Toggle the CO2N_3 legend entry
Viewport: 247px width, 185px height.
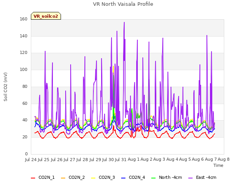[x=103, y=177]
